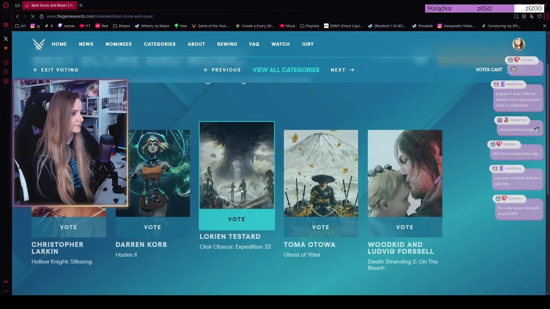Image resolution: width=550 pixels, height=309 pixels.
Task: Open WATCH in site navigation
Action: (x=281, y=44)
